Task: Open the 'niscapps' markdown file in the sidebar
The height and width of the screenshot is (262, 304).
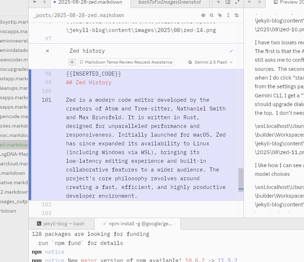Action: point(14,32)
